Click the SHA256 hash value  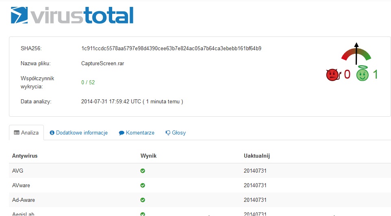point(171,49)
